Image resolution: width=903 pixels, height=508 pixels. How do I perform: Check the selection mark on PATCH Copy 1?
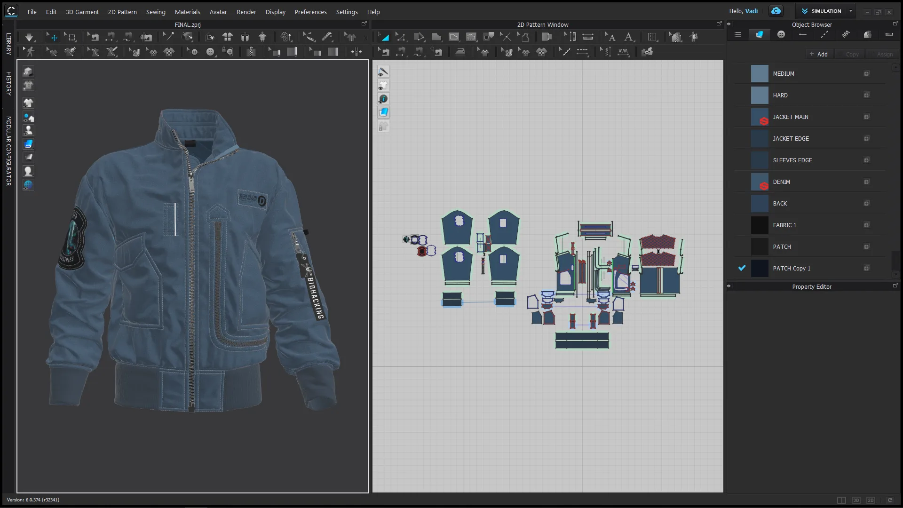click(742, 268)
